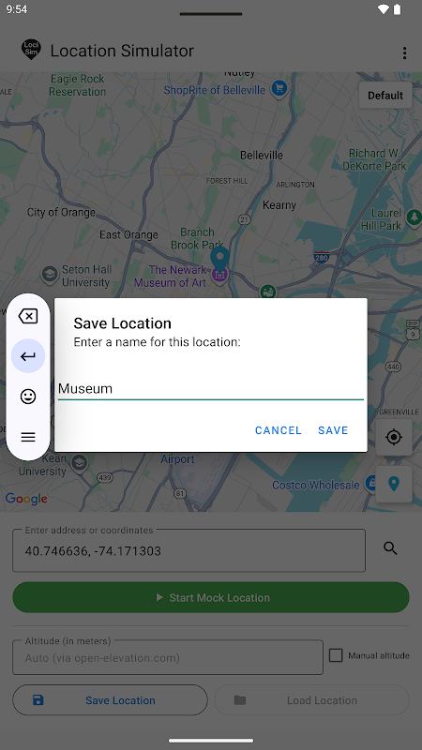Screen dimensions: 422x750
Task: Open the three-dot overflow menu
Action: 405,53
